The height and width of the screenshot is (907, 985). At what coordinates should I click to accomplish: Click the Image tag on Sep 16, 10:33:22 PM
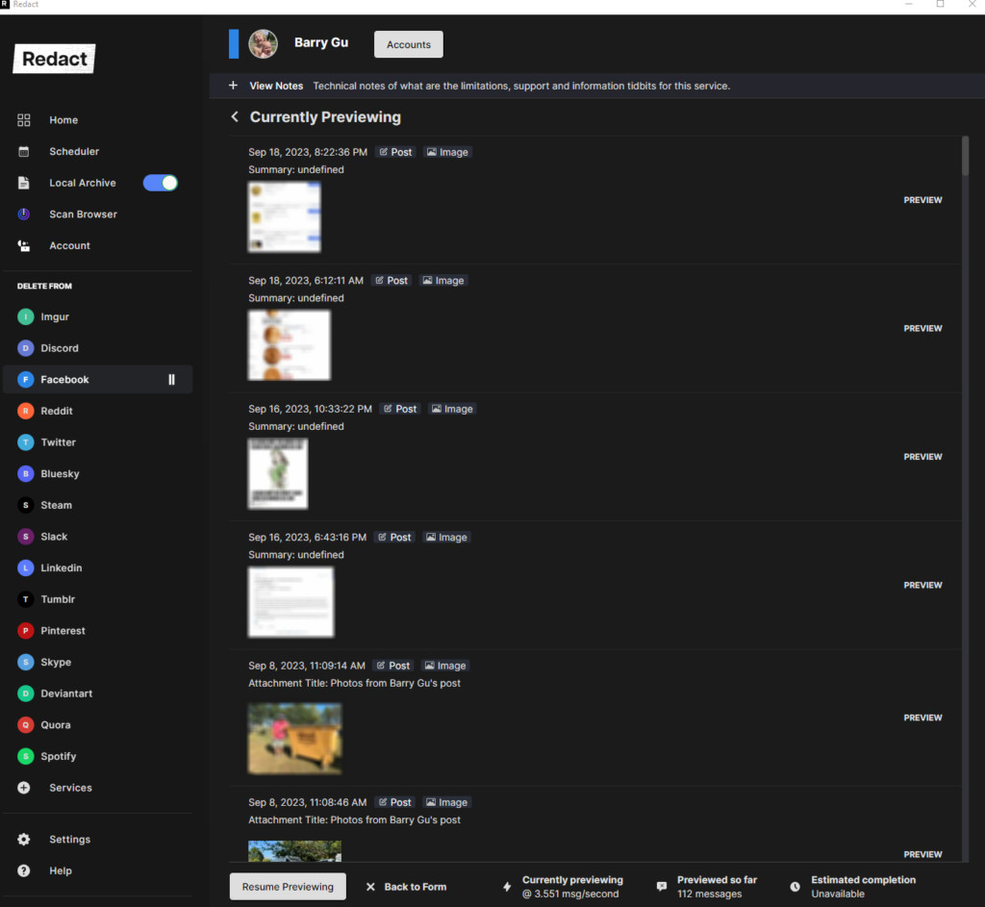click(x=452, y=409)
